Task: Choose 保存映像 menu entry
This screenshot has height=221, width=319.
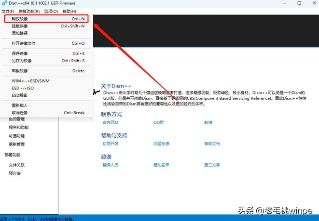Action: (46, 53)
